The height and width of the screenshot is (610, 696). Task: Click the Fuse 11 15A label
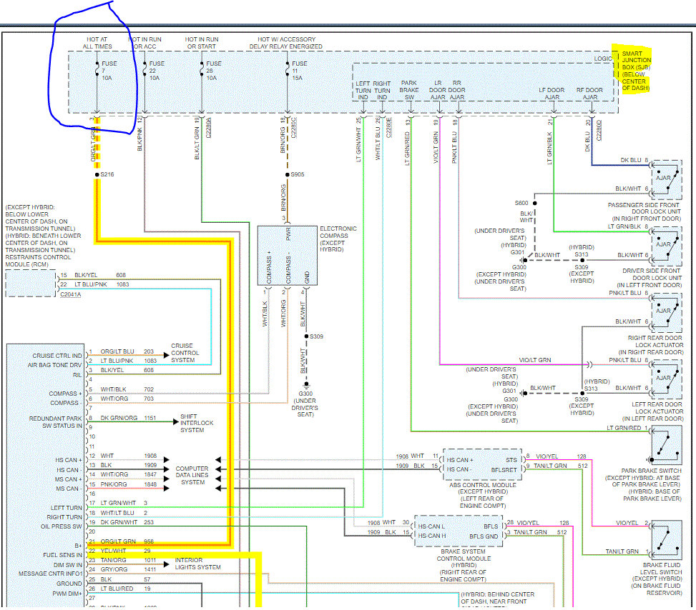click(x=299, y=71)
